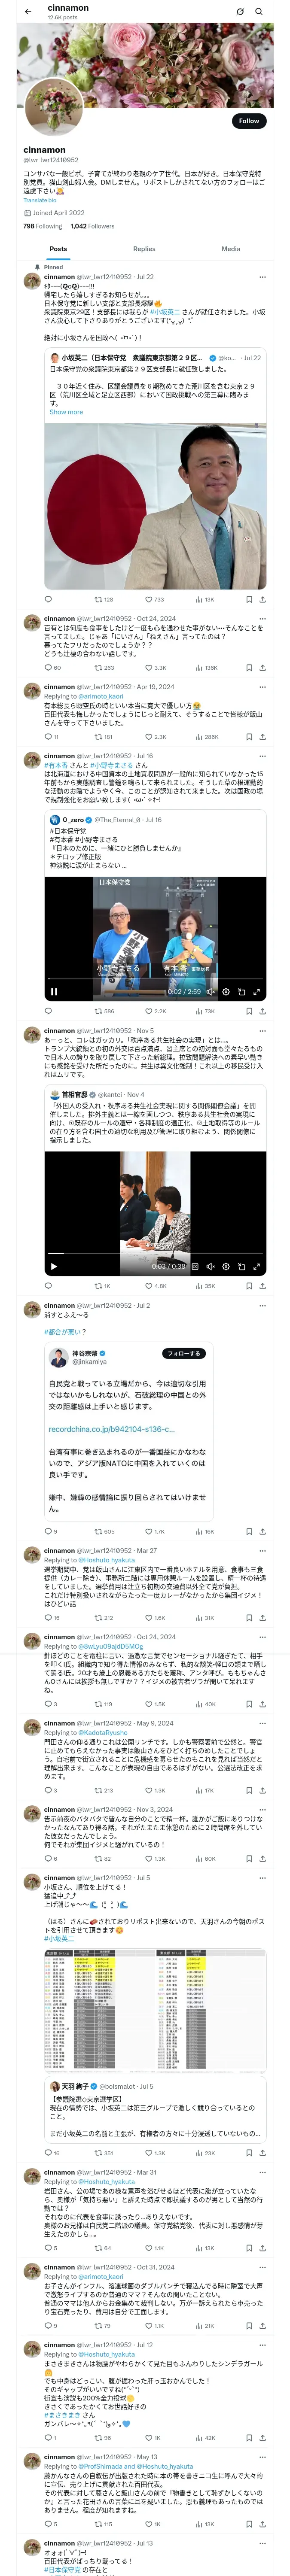Screen dimensions: 290x2576
Task: Switch to the Replies tab
Action: pos(144,249)
